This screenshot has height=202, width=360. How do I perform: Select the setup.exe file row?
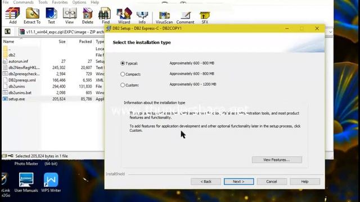[x=53, y=99]
